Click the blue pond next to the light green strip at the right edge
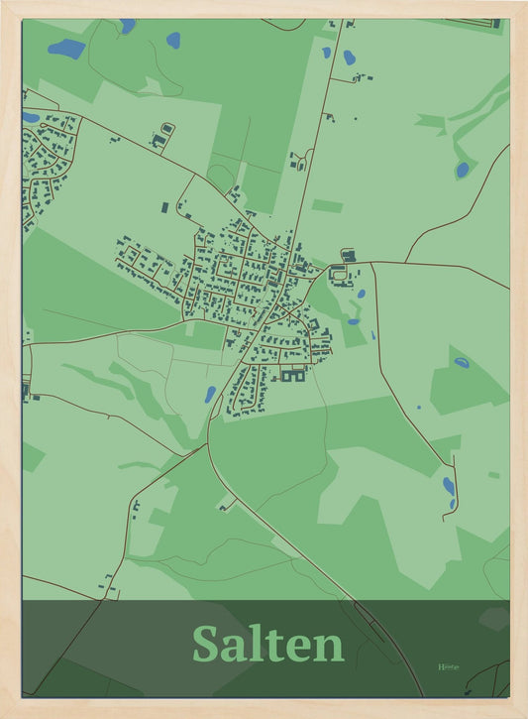528x719 pixels. click(x=463, y=171)
